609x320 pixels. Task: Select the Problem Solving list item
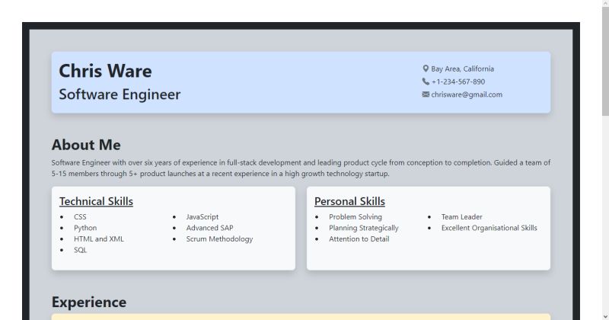[x=356, y=217]
